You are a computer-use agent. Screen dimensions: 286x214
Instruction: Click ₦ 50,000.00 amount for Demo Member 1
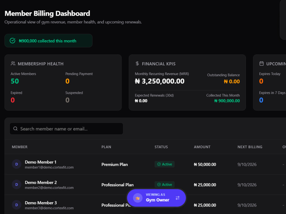[205, 164]
